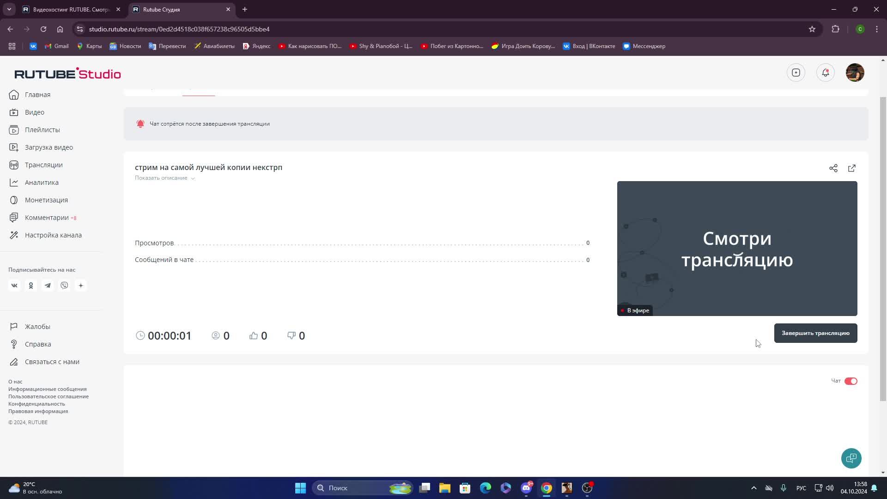This screenshot has width=887, height=499.
Task: Click the taskbar Поиск search box
Action: point(363,488)
